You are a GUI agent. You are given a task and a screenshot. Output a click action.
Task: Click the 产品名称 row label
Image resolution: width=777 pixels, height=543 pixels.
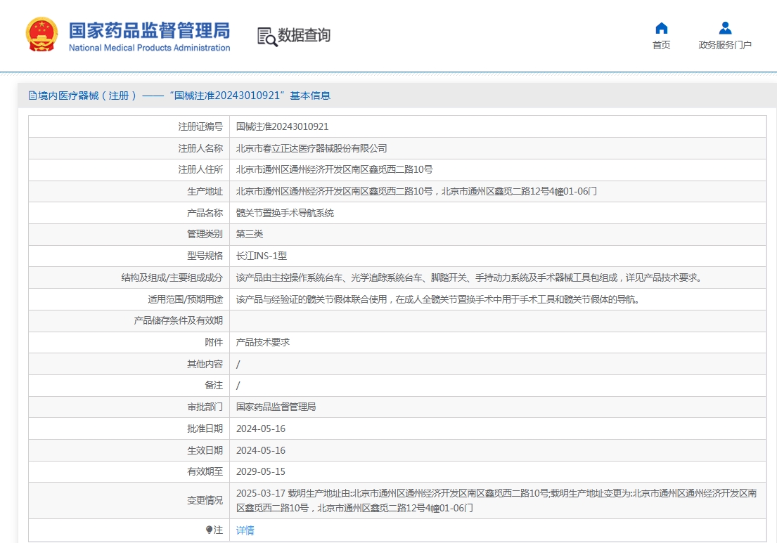[205, 213]
